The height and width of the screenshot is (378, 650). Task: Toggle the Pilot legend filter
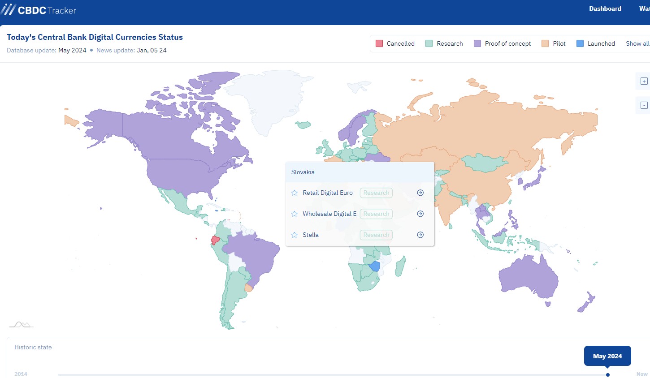[554, 43]
